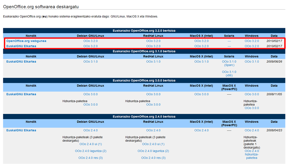This screenshot has width=286, height=166.
Task: Download OOo 3.1.0 (x86) Solaris build
Action: [229, 73]
